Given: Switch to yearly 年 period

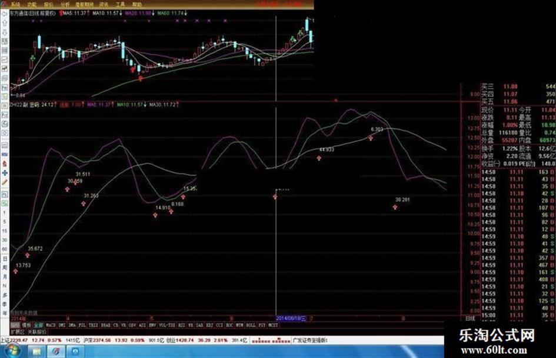Looking at the screenshot, I should tap(5, 313).
